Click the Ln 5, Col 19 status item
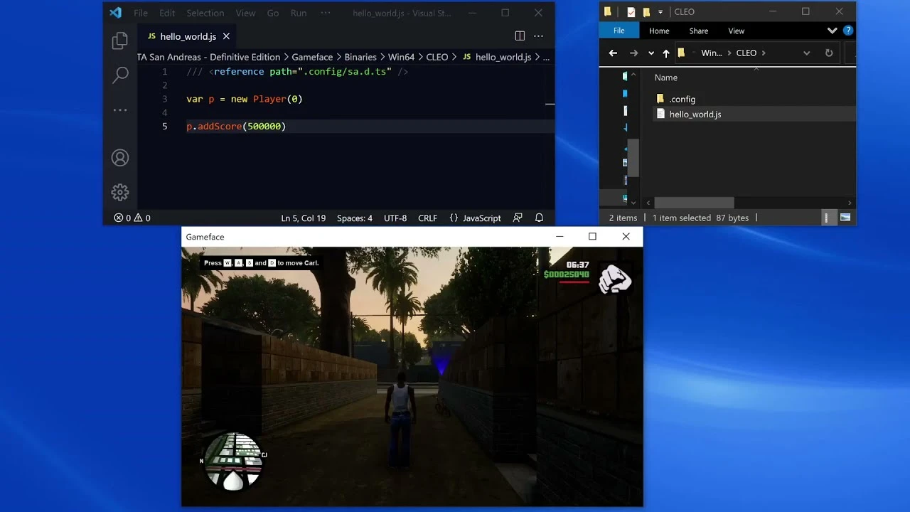This screenshot has width=910, height=512. 304,218
